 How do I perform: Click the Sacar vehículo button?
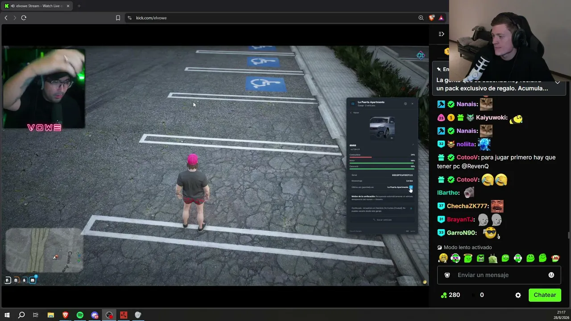coord(382,220)
